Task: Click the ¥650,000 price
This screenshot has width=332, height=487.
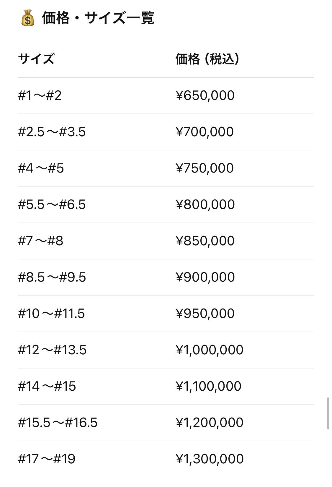Action: 205,95
